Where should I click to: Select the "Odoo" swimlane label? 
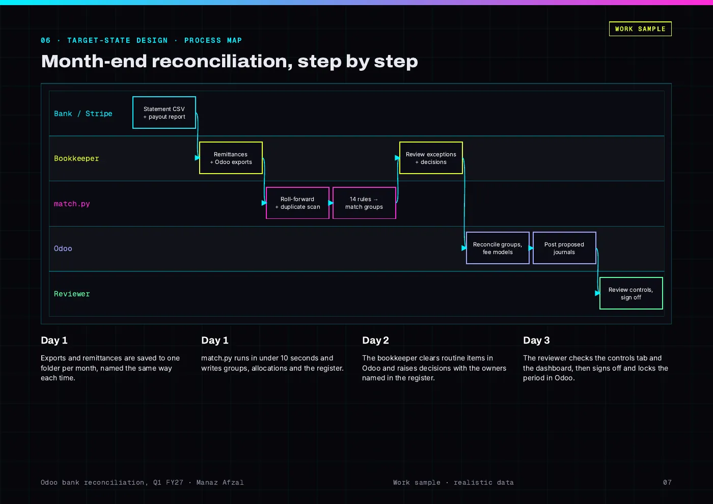pos(63,248)
